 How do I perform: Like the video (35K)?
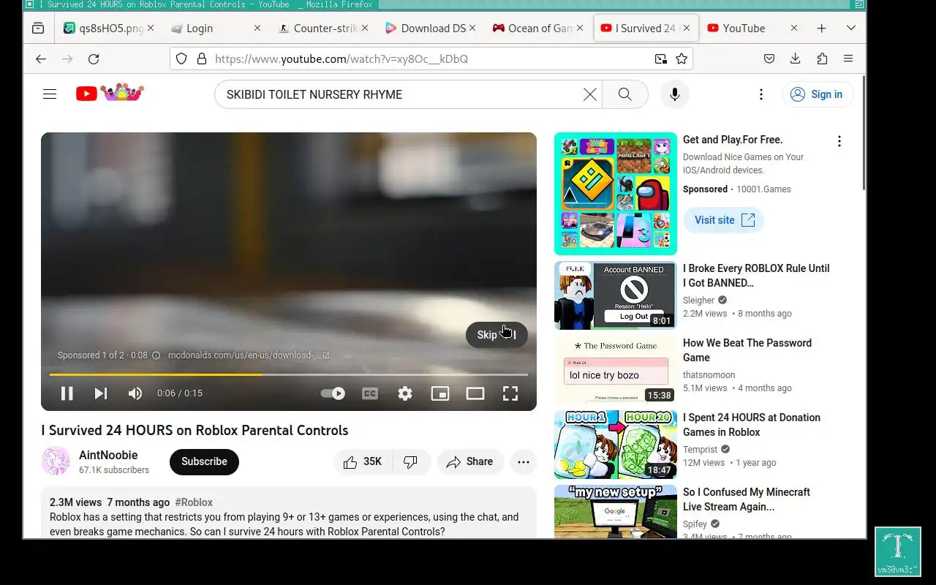pyautogui.click(x=363, y=461)
